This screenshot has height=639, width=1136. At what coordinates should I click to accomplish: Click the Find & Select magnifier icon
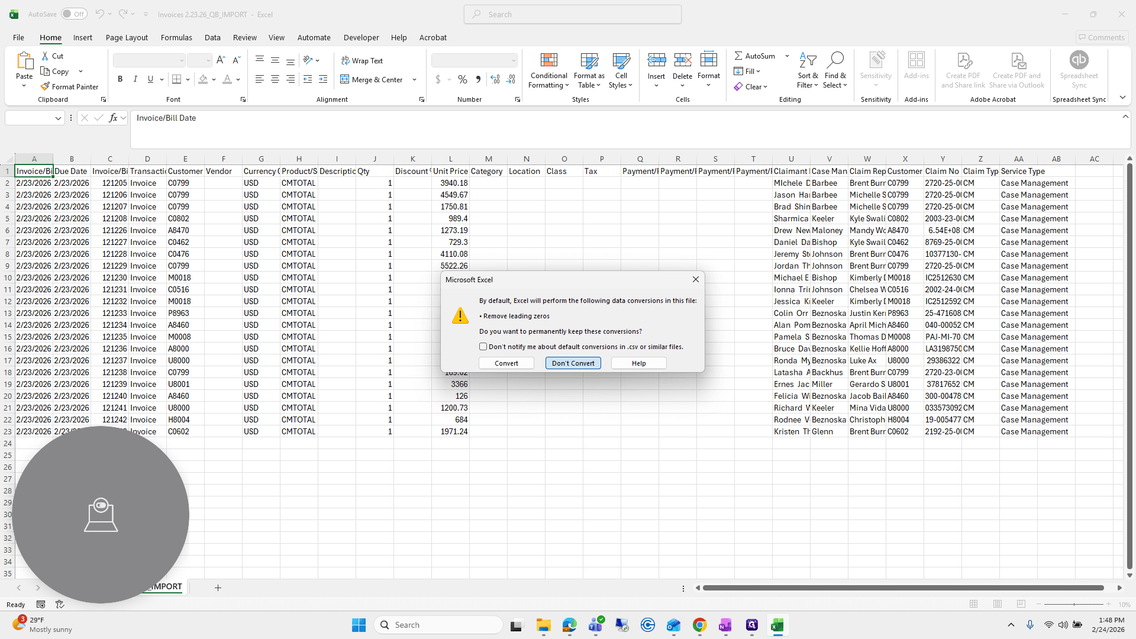click(835, 60)
